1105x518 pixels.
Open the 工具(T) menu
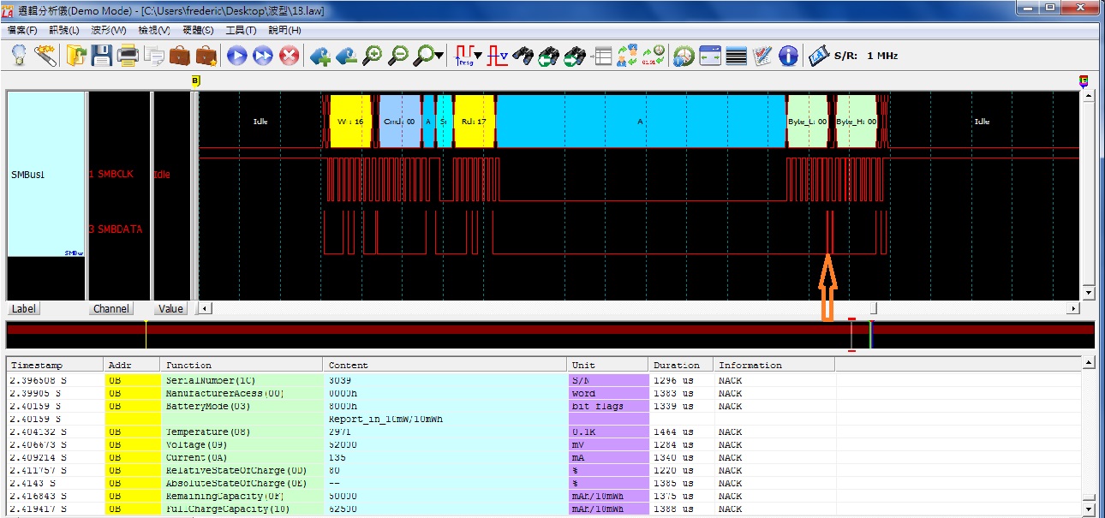tap(241, 30)
